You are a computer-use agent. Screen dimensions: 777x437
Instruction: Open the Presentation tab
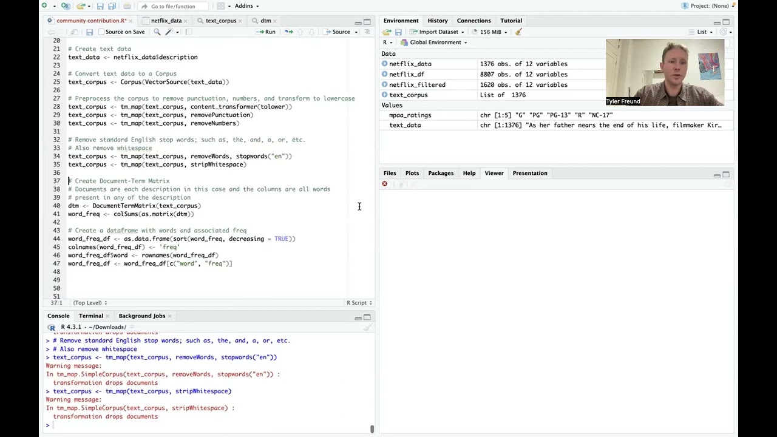[530, 173]
